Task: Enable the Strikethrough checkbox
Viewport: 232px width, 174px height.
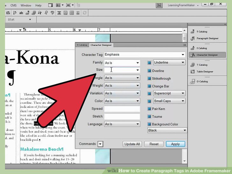Action: [x=149, y=78]
